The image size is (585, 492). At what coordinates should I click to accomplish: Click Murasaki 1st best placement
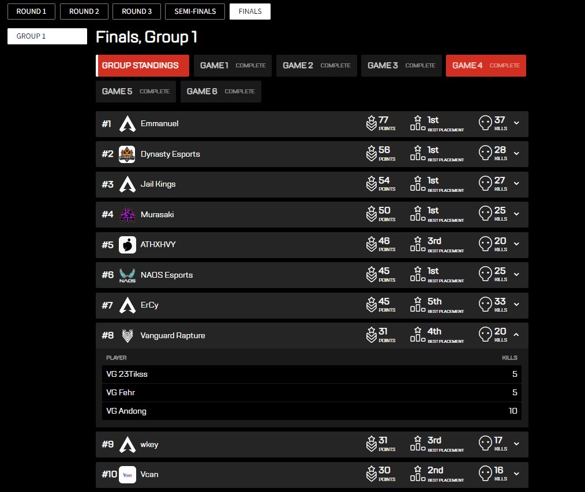pyautogui.click(x=433, y=211)
